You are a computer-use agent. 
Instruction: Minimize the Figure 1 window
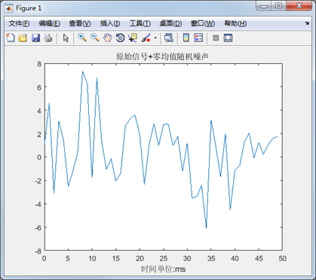pyautogui.click(x=264, y=6)
